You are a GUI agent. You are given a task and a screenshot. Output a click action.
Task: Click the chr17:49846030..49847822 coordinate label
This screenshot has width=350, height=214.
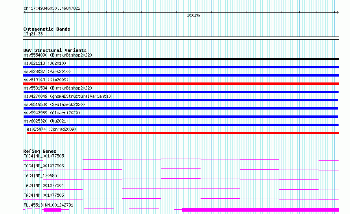click(52, 8)
